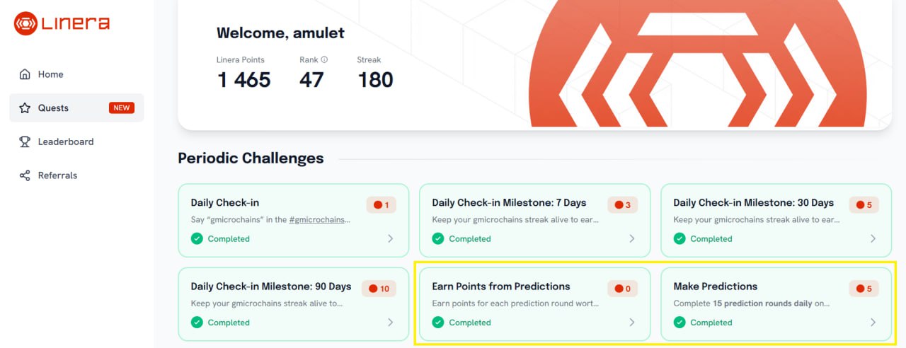Expand 30 Days Milestone card chevron

(x=873, y=239)
